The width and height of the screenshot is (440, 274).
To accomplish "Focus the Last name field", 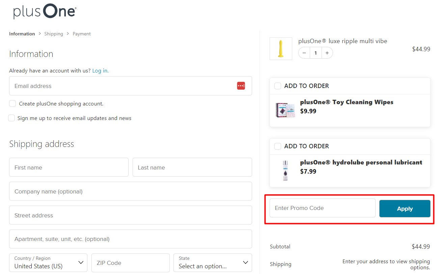I will pos(192,168).
